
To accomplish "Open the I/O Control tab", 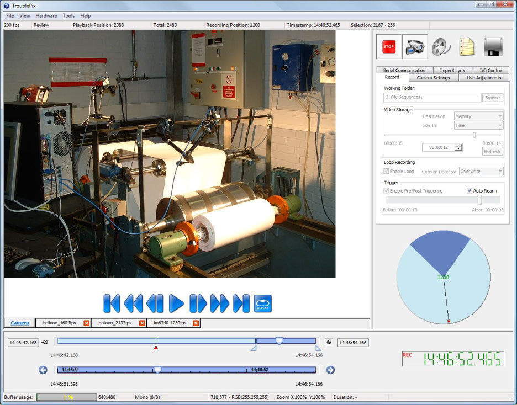I will (x=491, y=70).
